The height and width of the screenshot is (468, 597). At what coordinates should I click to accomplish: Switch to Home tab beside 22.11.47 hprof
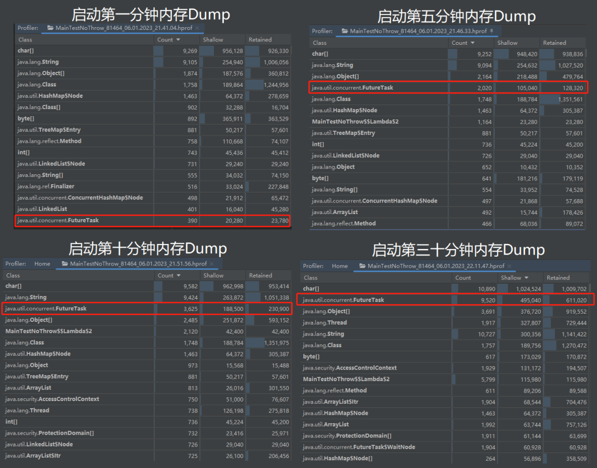point(339,266)
